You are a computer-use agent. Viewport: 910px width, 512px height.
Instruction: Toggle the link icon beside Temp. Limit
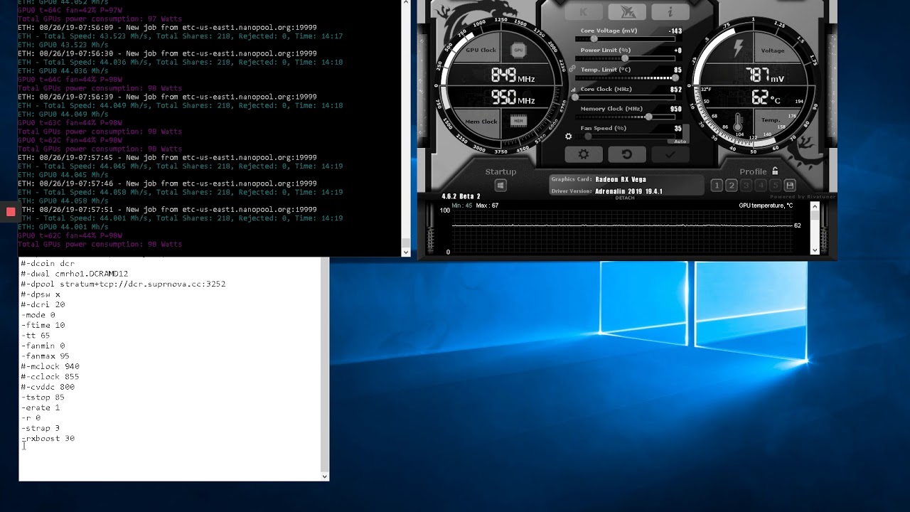[572, 69]
